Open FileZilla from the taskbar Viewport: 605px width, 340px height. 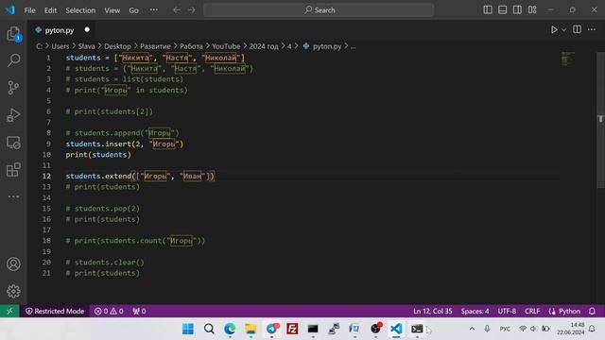point(292,329)
